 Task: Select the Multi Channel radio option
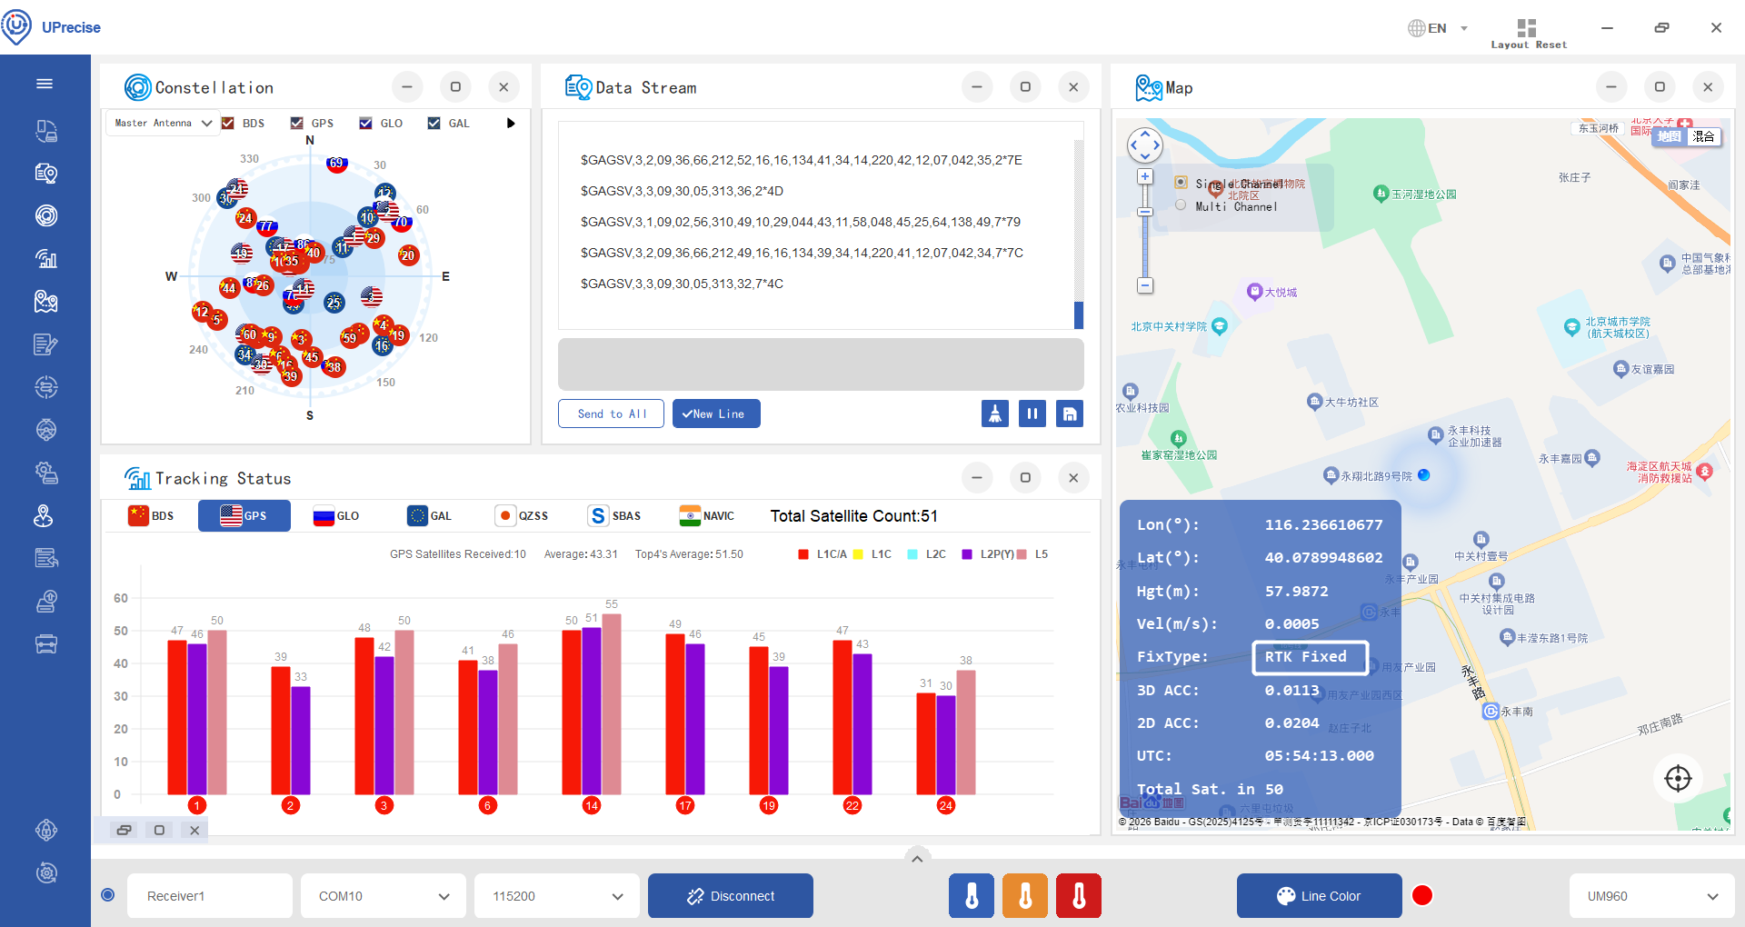tap(1181, 205)
